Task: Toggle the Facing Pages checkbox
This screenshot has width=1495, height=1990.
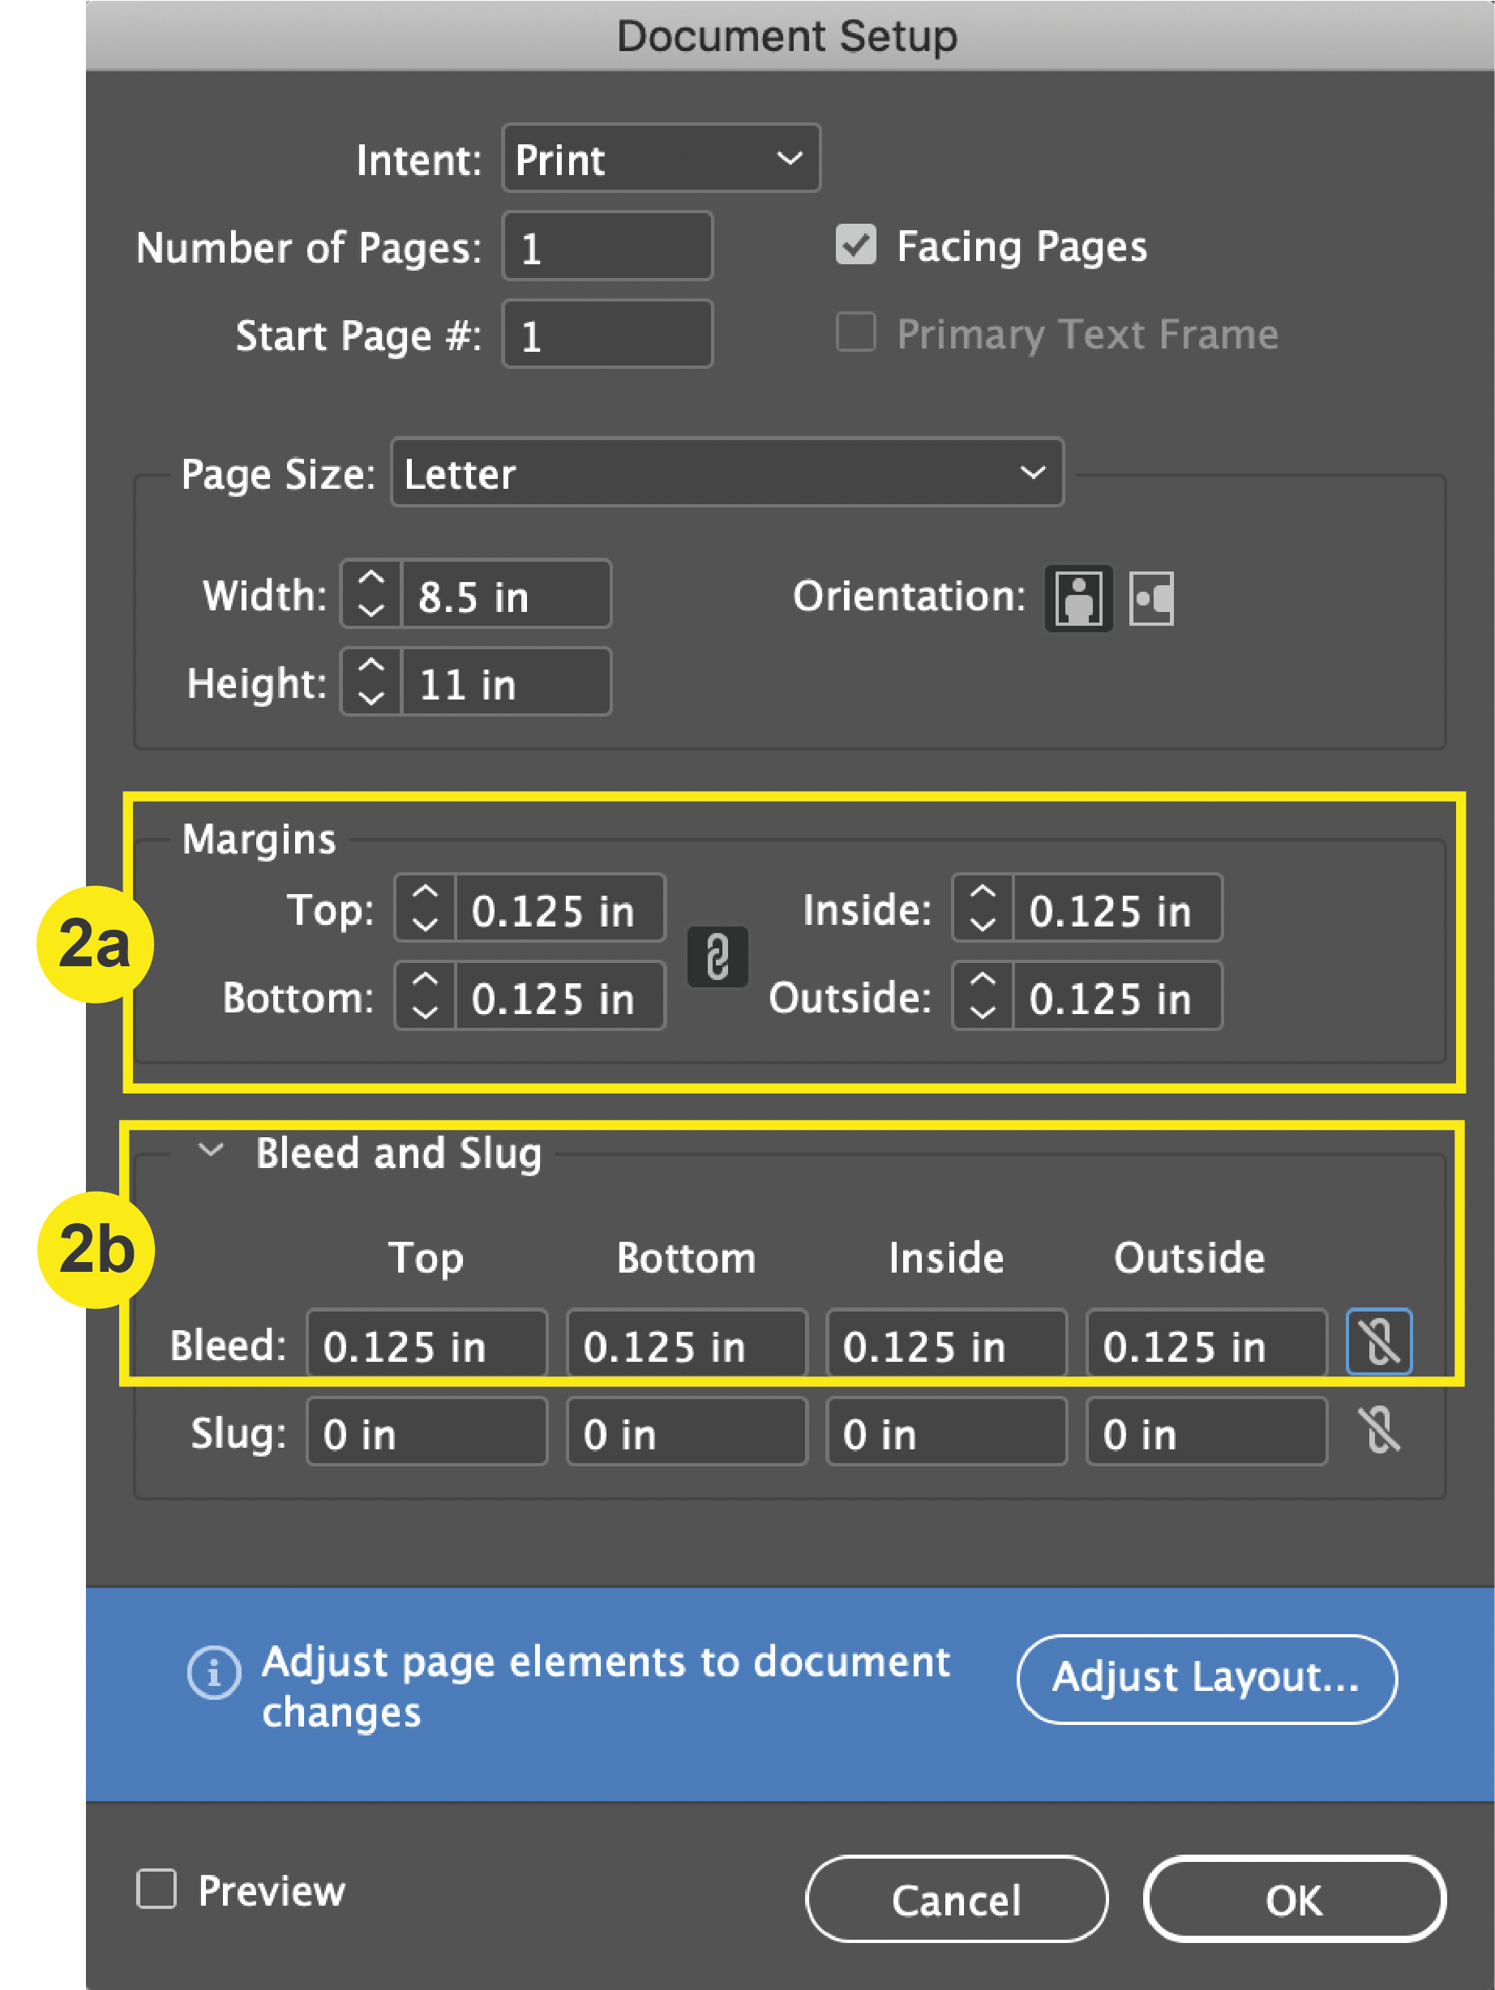Action: 855,245
